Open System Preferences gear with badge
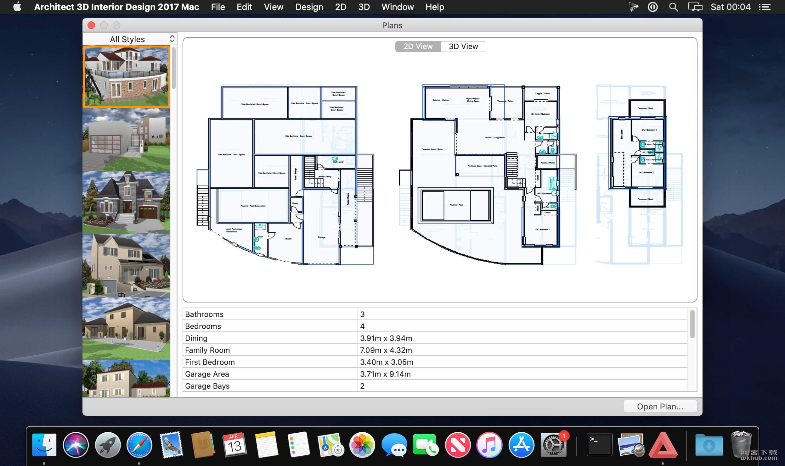 (554, 445)
